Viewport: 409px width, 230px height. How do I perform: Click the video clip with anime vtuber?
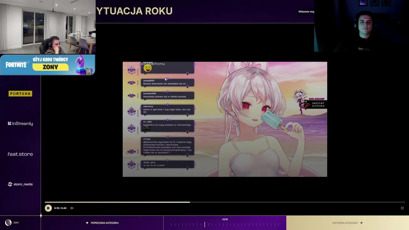tap(225, 119)
